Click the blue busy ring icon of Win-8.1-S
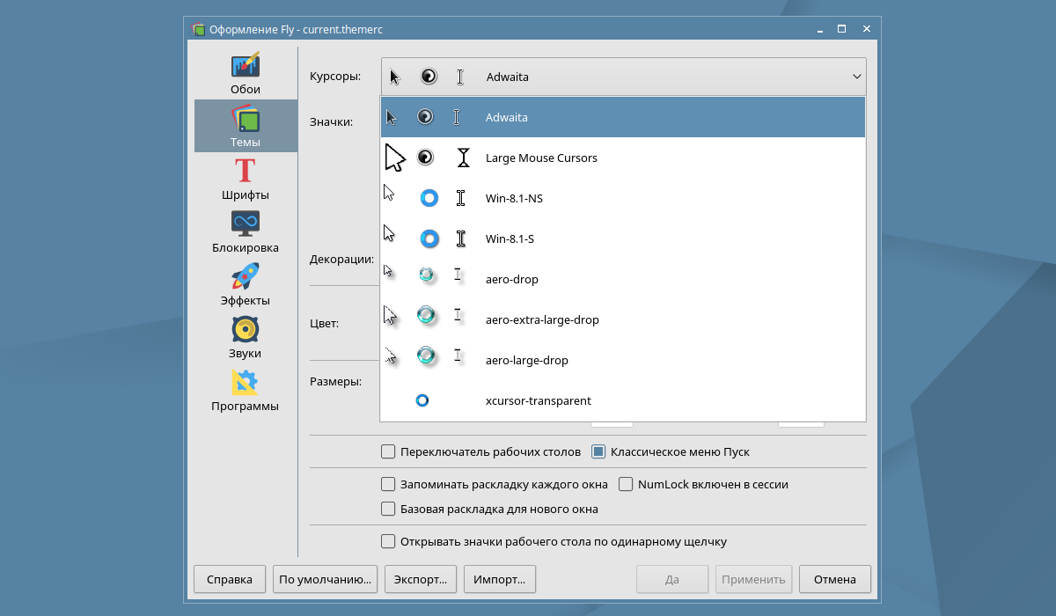Viewport: 1056px width, 616px height. tap(429, 238)
